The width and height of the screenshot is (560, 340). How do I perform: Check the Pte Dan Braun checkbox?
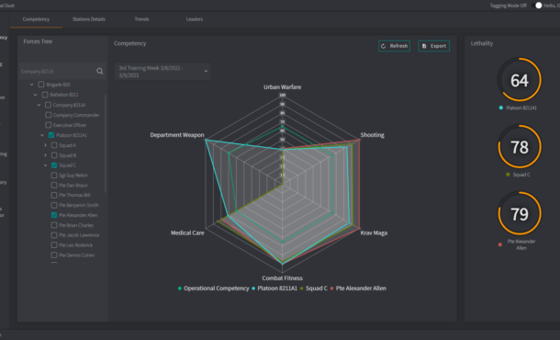coord(54,186)
